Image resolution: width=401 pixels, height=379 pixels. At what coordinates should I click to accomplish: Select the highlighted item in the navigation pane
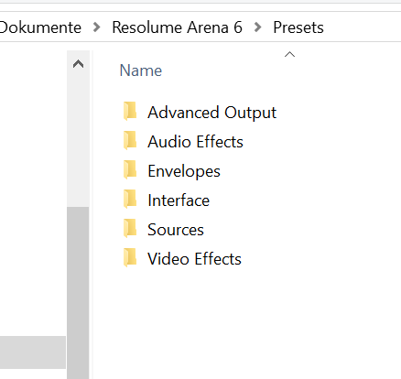point(33,352)
